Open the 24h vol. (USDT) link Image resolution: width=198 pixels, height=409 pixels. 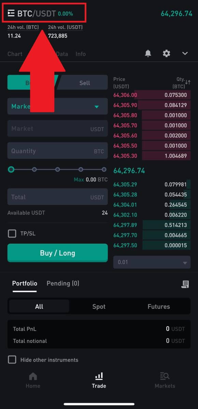(65, 27)
